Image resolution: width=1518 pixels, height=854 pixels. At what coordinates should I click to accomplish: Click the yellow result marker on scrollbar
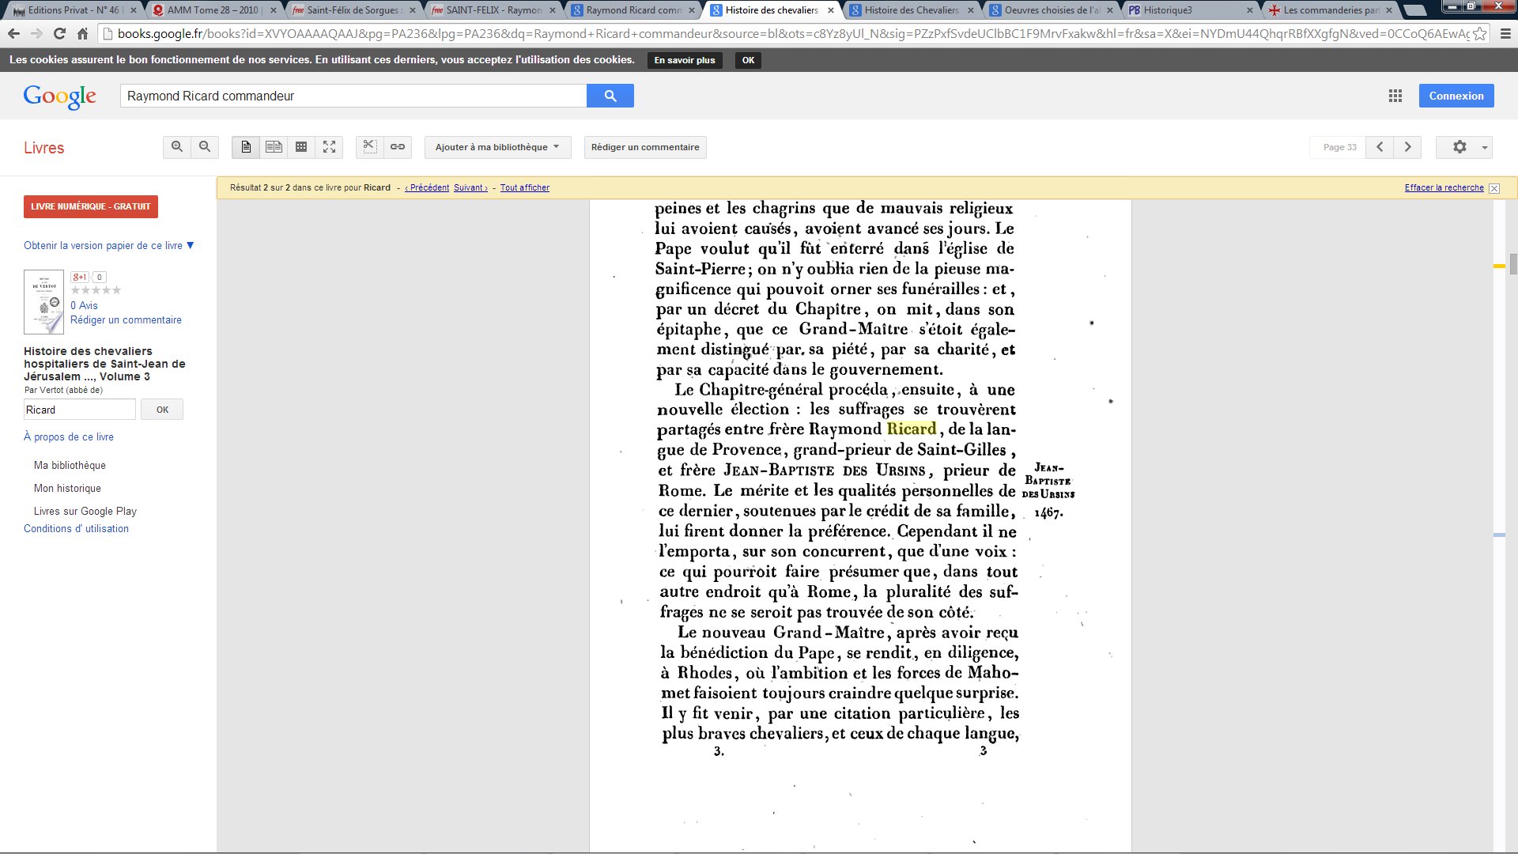click(x=1499, y=266)
